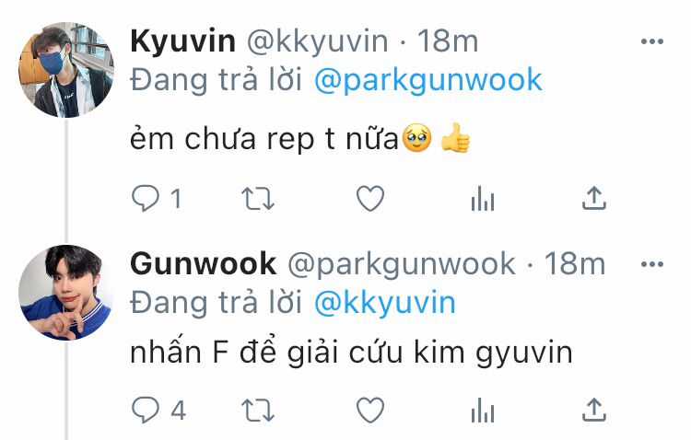The image size is (691, 440).
Task: Share Kyuvin's tweet
Action: 594,198
